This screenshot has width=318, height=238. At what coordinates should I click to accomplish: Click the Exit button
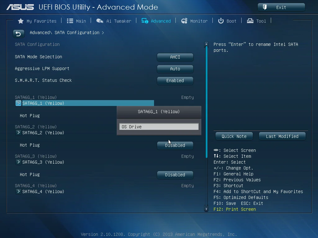click(281, 7)
